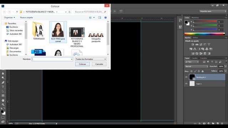
Task: Open help in Colocar dialog
Action: 105,17
